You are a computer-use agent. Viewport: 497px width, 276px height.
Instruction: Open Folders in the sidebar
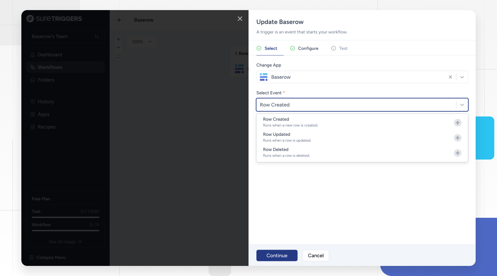click(x=66, y=80)
